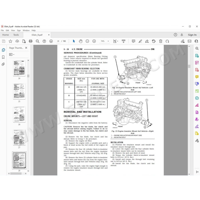Image resolution: width=200 pixels, height=200 pixels.
Task: Open the Help menu
Action: pyautogui.click(x=33, y=30)
